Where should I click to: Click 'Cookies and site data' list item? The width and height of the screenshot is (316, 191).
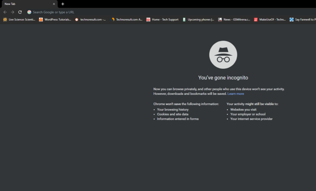click(173, 114)
